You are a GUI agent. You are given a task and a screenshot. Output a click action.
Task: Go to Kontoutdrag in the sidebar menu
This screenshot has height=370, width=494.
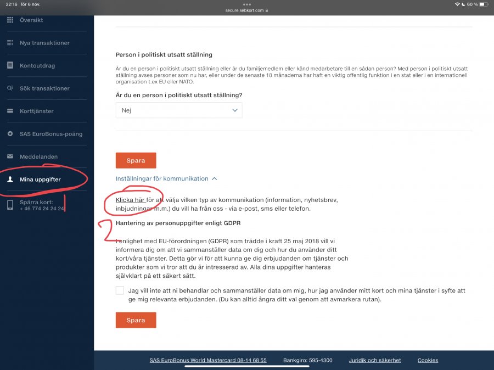37,65
